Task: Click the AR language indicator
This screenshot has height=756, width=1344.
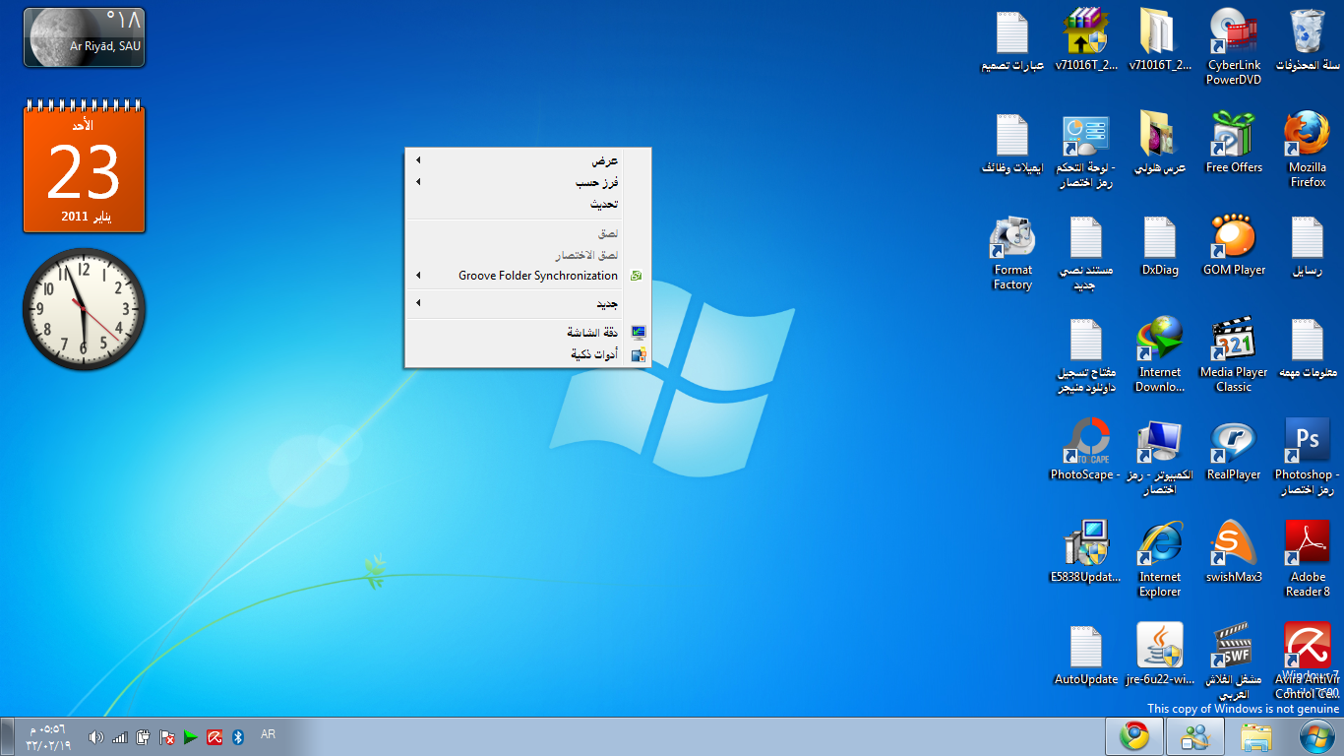Action: (x=268, y=734)
